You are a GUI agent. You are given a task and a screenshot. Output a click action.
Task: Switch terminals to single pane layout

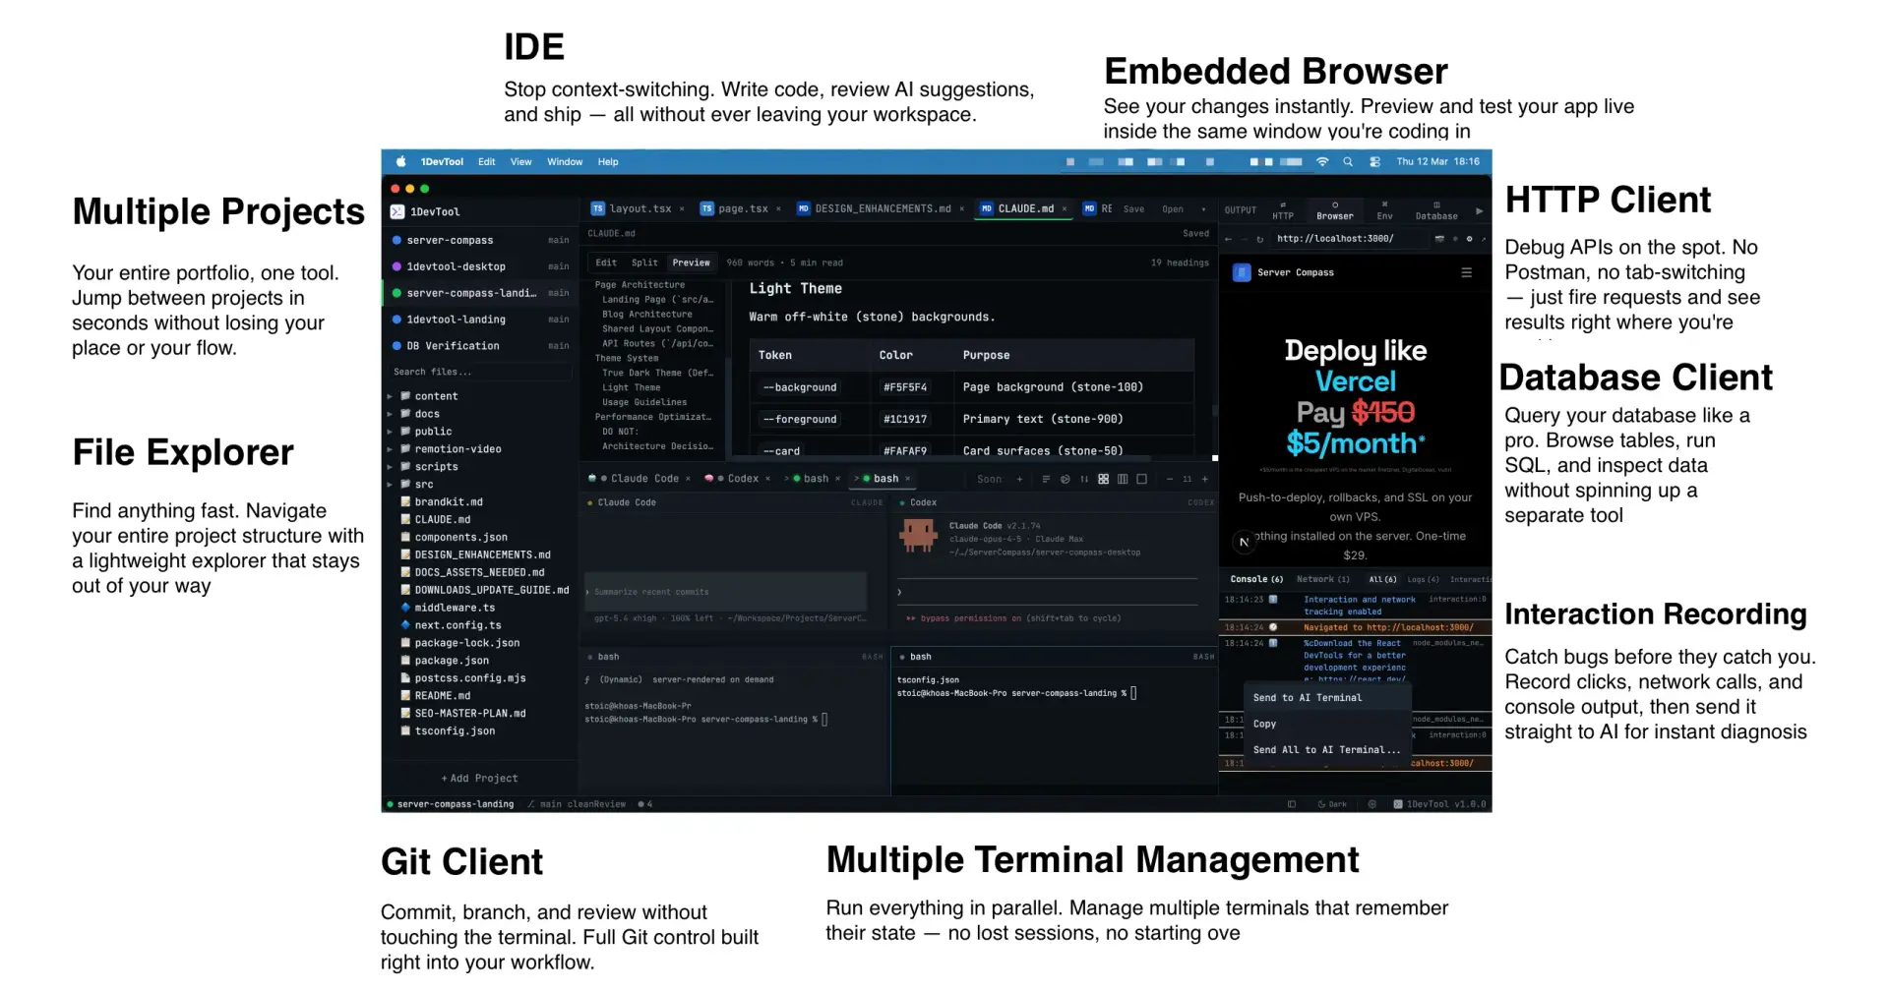(x=1141, y=479)
